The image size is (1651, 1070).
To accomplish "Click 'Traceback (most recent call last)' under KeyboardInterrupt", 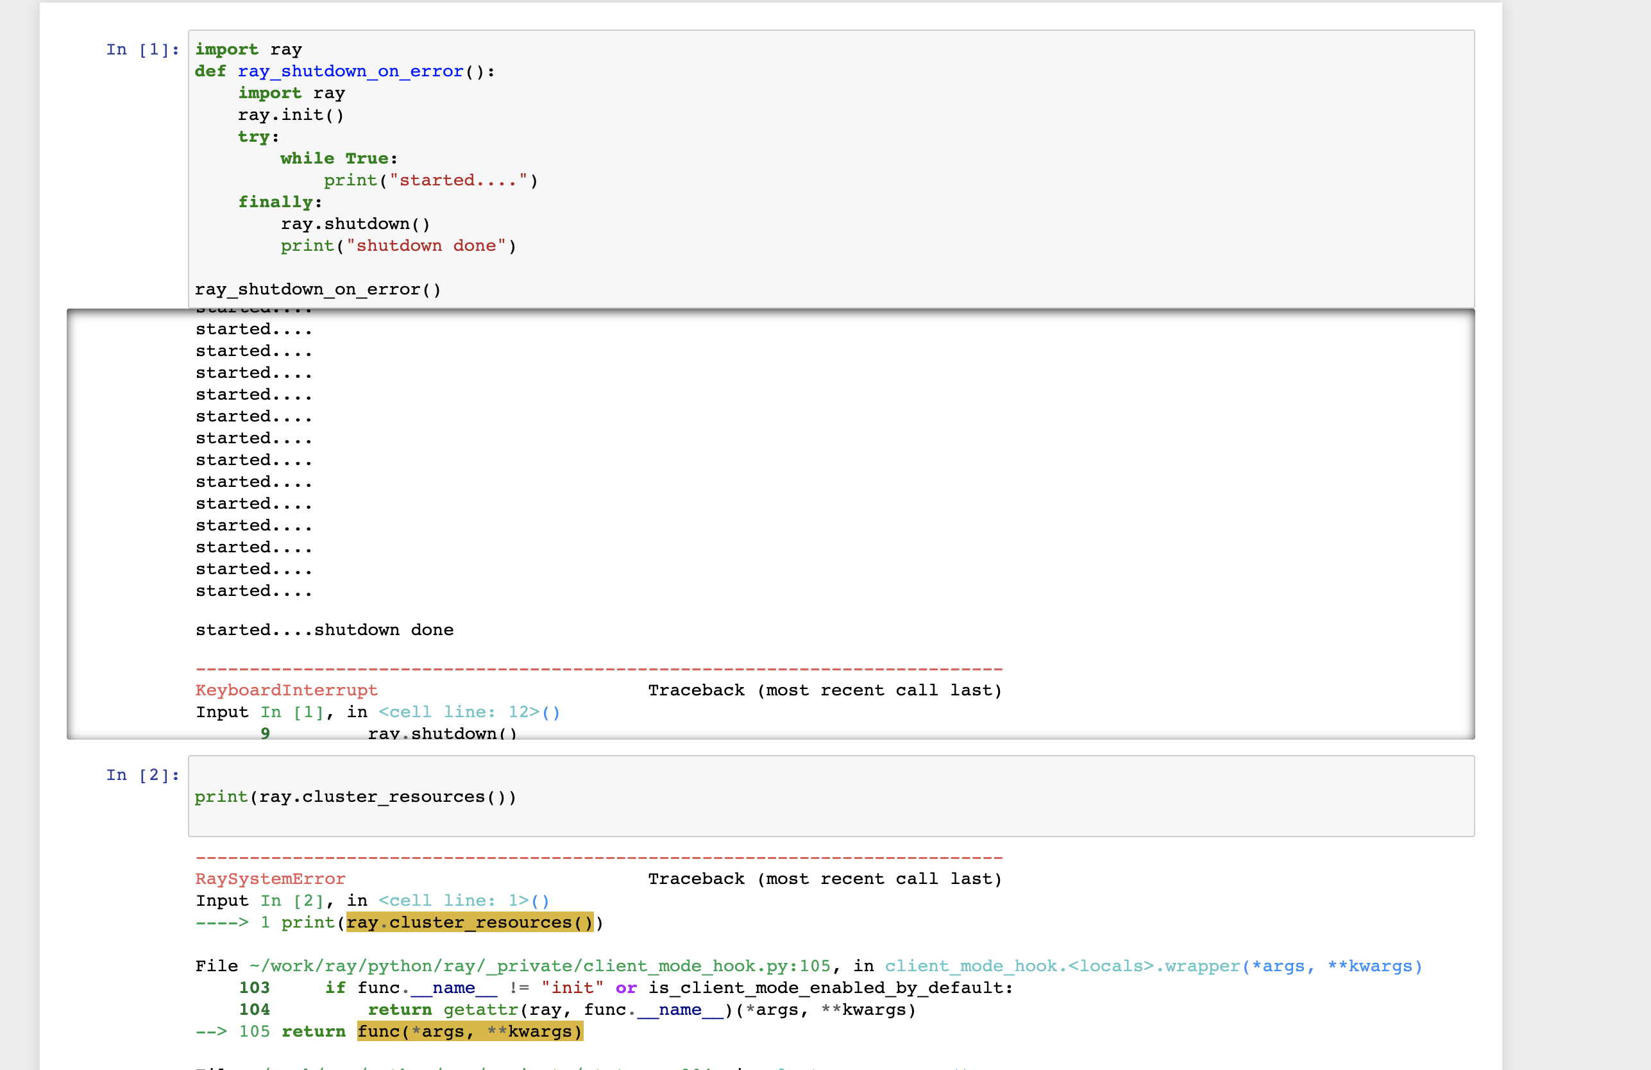I will [825, 690].
